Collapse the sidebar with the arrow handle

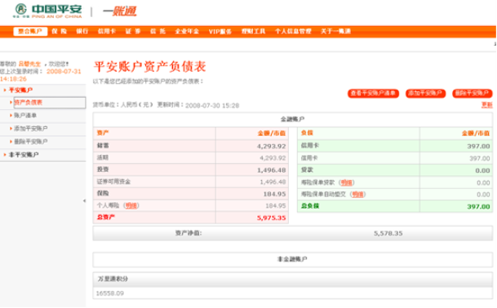click(84, 200)
